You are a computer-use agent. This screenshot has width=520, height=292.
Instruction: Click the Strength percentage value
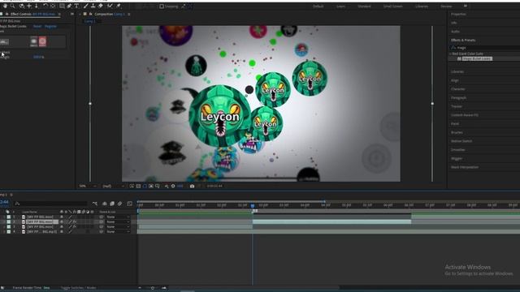[38, 57]
